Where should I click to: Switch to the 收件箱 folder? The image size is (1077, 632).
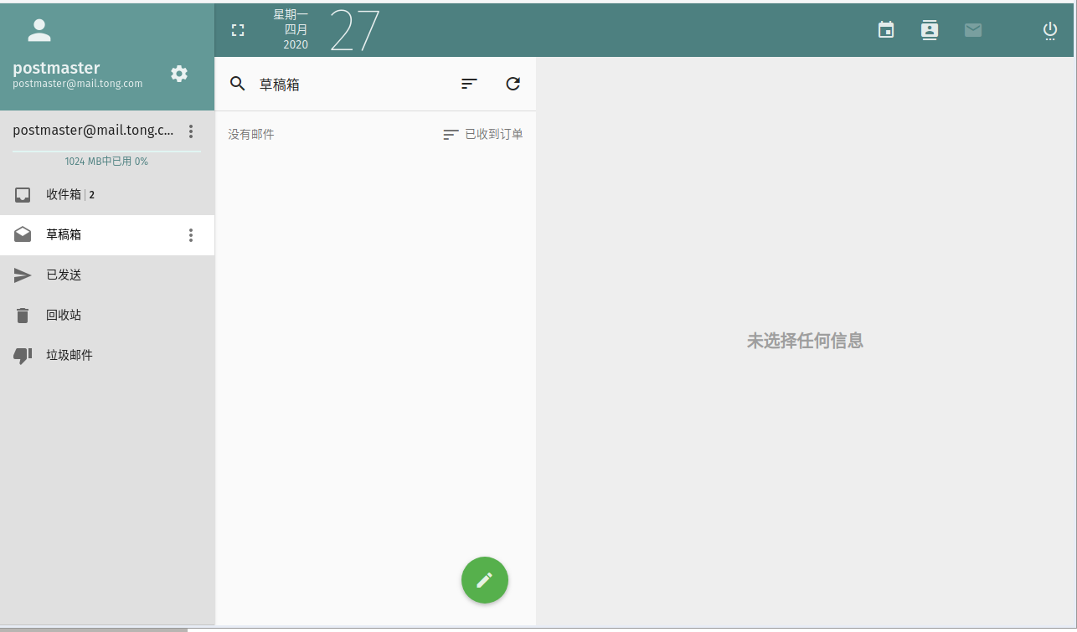84,194
